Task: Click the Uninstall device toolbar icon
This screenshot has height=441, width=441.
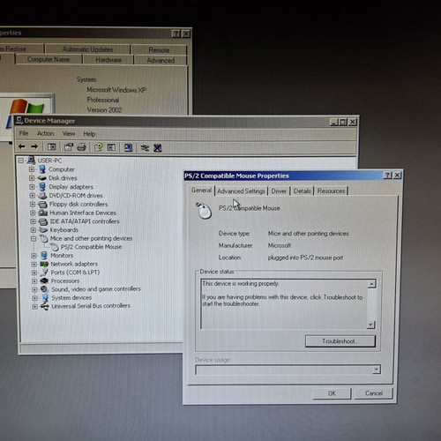Action: [158, 147]
